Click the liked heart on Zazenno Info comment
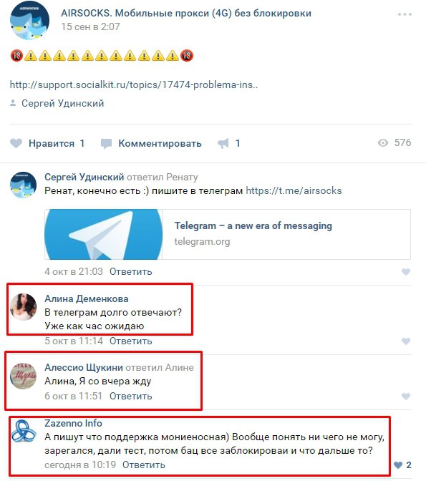Viewport: 426px width, 486px height. [x=398, y=465]
